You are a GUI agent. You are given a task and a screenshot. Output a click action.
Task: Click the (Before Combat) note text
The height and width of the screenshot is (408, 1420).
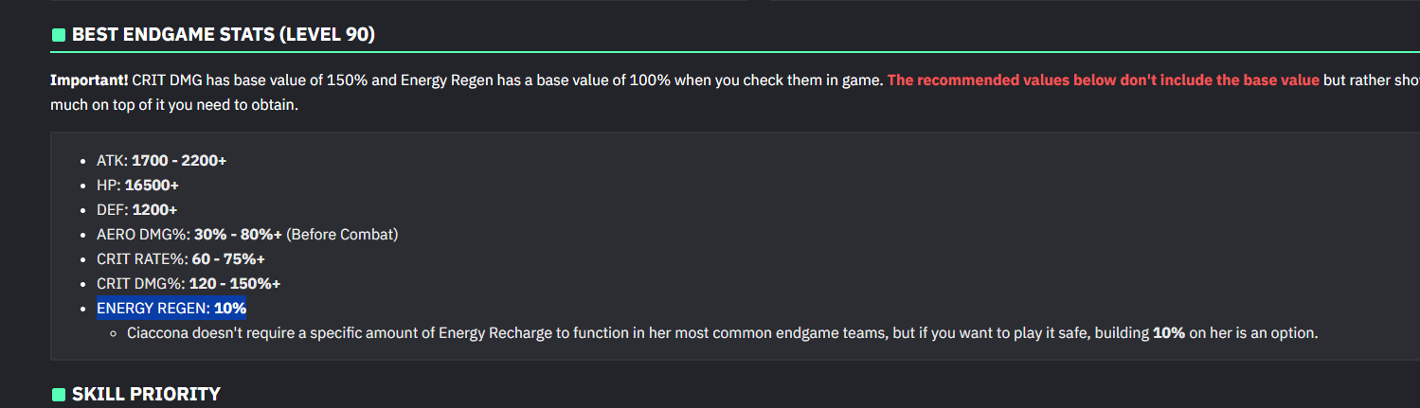tap(343, 235)
